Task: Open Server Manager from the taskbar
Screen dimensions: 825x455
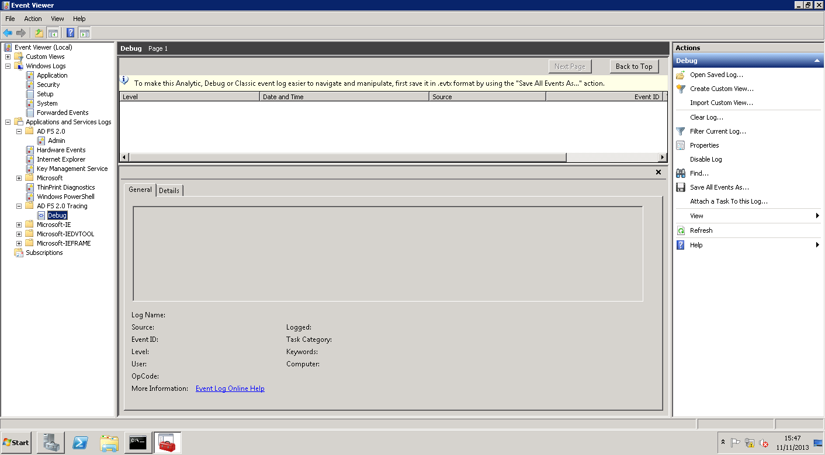Action: click(51, 443)
